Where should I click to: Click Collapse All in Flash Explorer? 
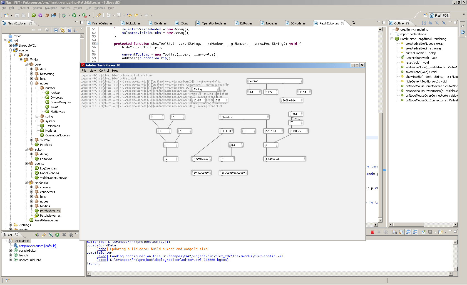click(x=56, y=30)
